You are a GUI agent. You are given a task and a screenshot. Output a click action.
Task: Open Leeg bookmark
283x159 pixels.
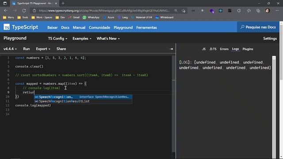pos(123,17)
